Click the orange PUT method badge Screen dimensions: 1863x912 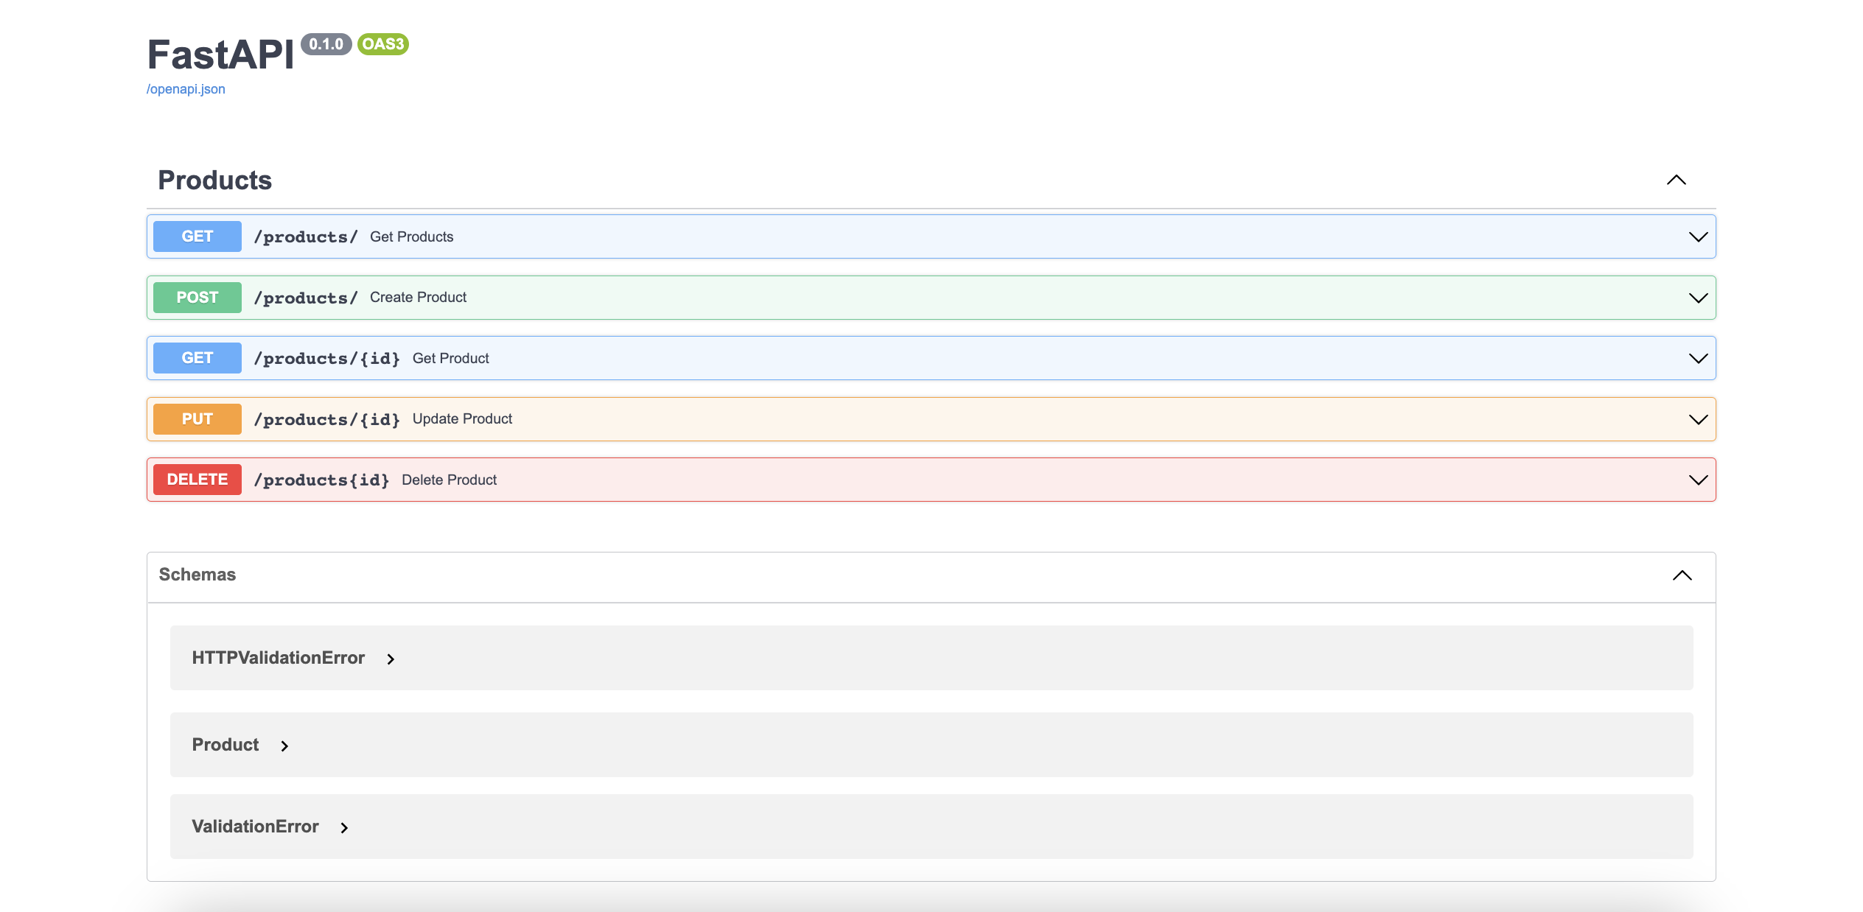tap(197, 419)
